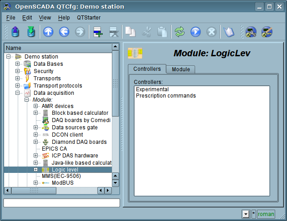
Task: Stop cyclic refresh with X icon
Action: point(211,32)
